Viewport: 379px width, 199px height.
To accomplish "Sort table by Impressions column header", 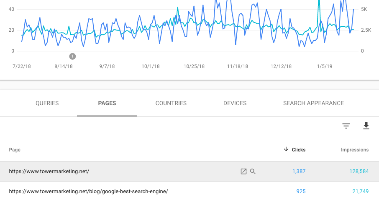I will tap(355, 150).
